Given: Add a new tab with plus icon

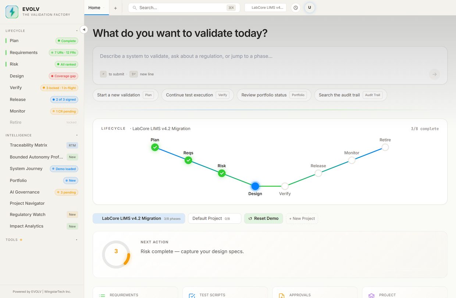Looking at the screenshot, I should pyautogui.click(x=115, y=8).
